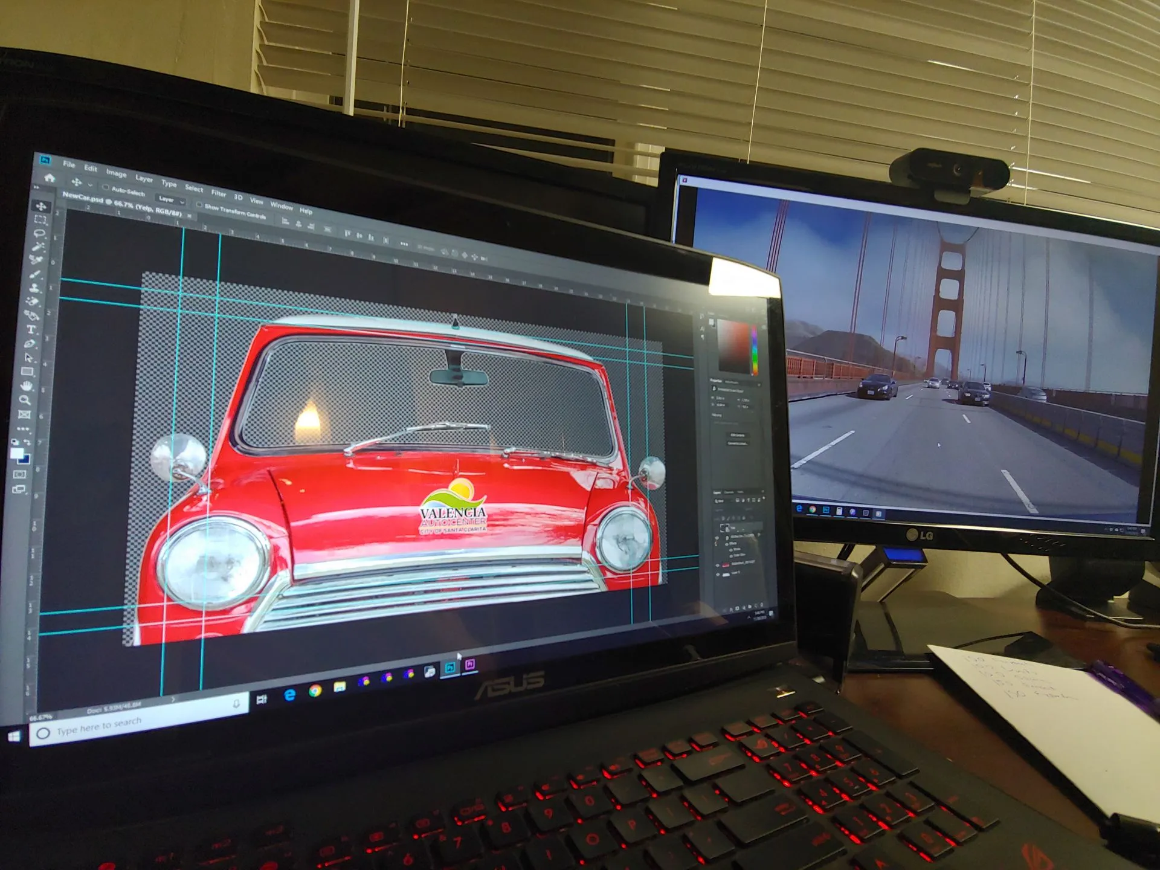Open Google Chrome from the taskbar
1160x870 pixels.
tap(315, 691)
